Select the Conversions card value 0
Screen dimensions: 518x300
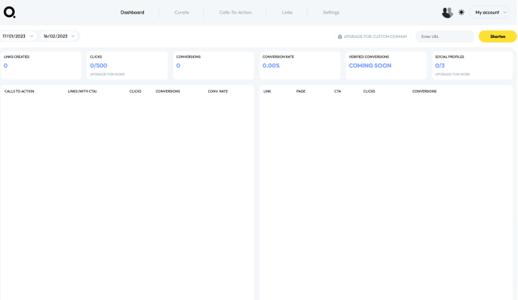tap(178, 65)
